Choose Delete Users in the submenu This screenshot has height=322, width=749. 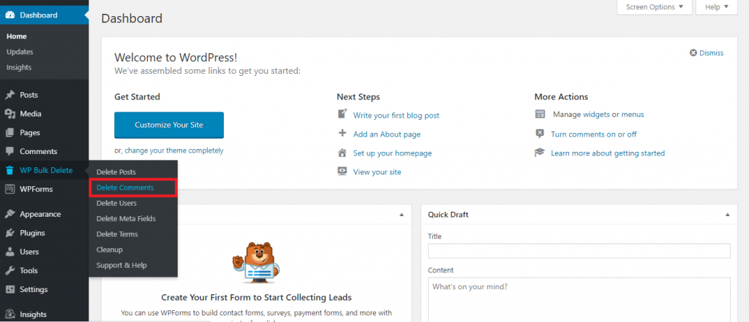point(116,203)
